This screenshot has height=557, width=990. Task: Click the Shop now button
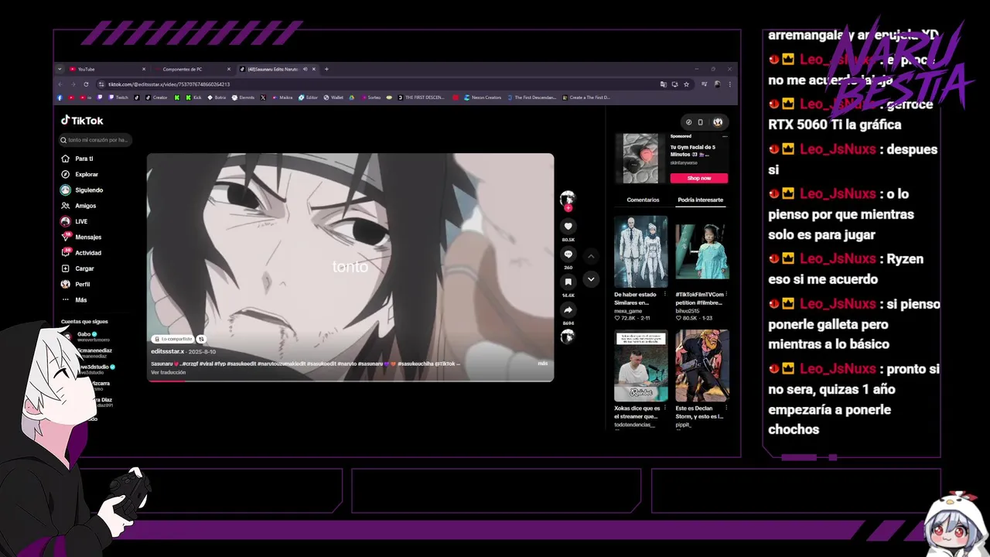click(x=699, y=178)
